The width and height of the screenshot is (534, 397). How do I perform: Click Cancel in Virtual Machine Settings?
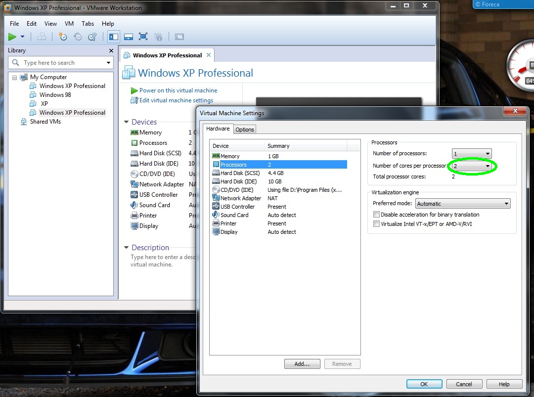coord(464,384)
